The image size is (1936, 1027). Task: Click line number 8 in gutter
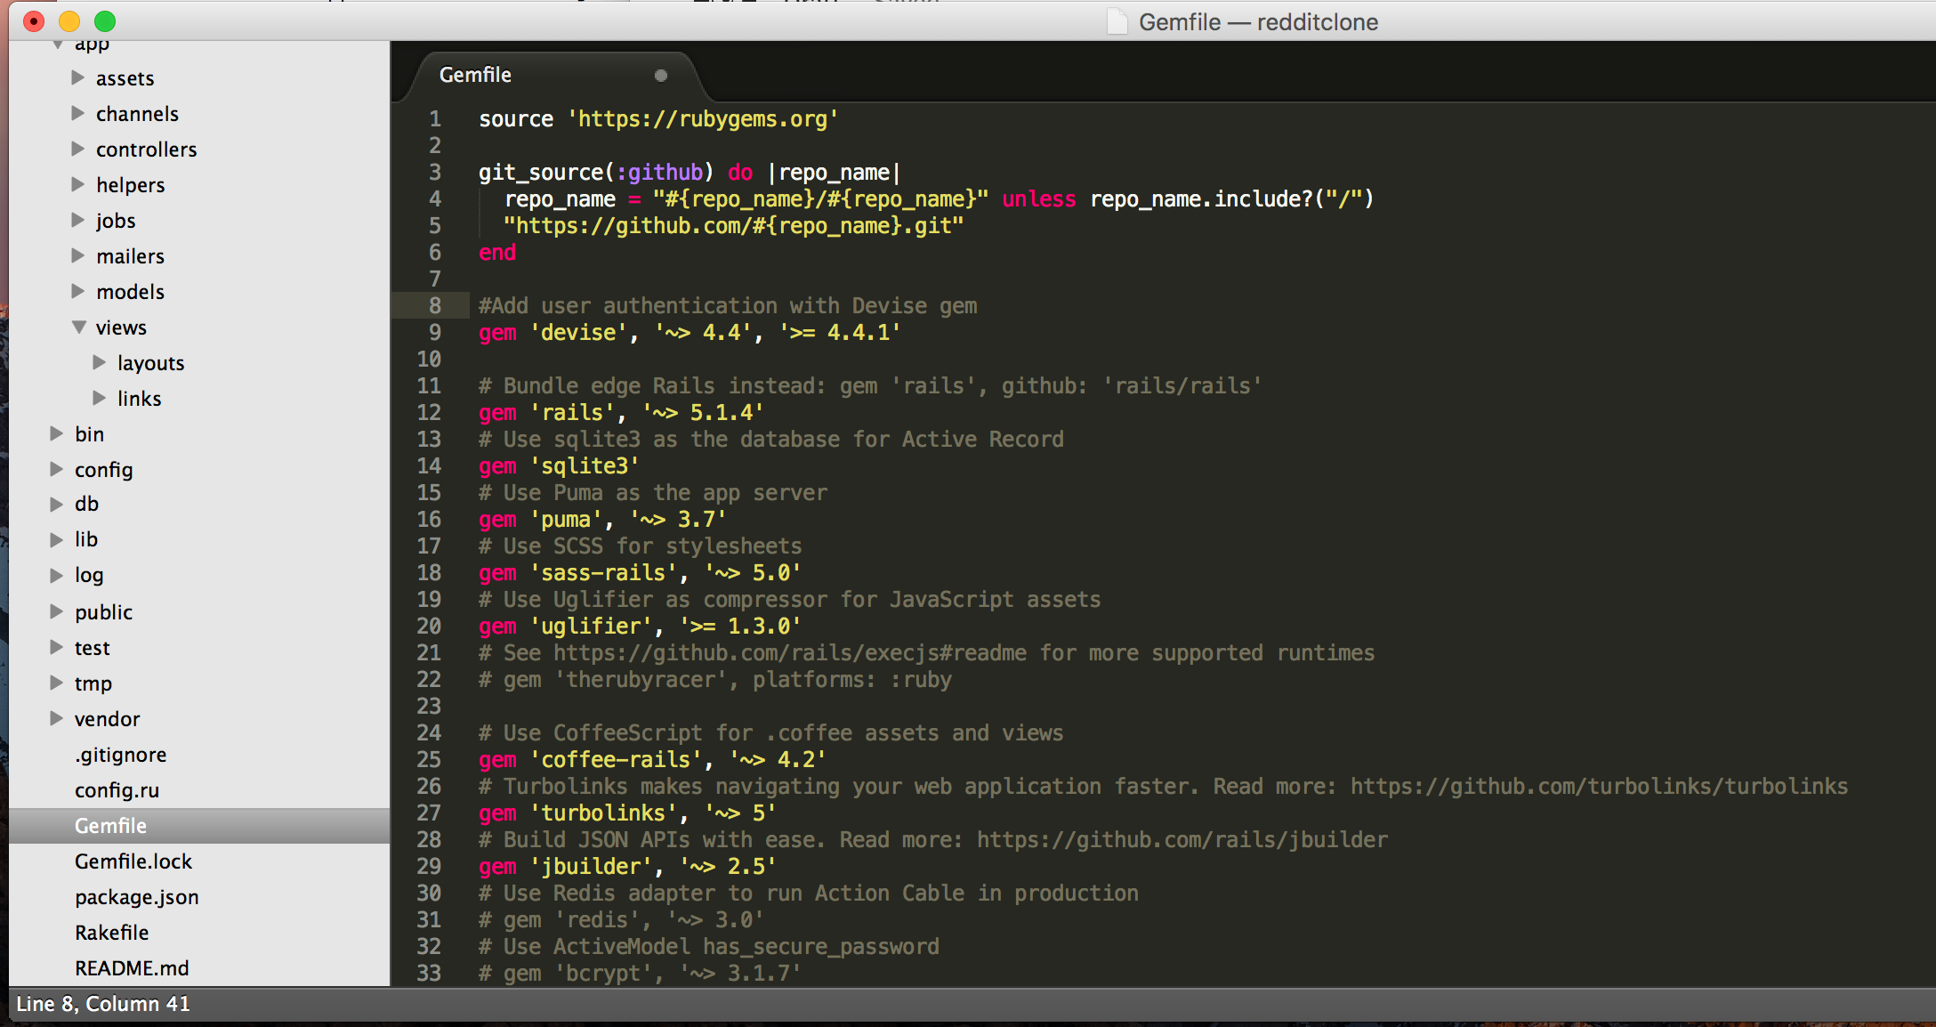click(x=435, y=306)
